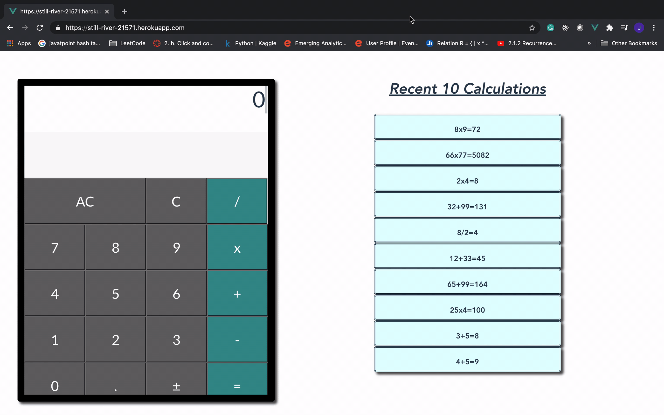The image size is (664, 415).
Task: Show hidden bookmarks with double chevron
Action: [x=589, y=43]
